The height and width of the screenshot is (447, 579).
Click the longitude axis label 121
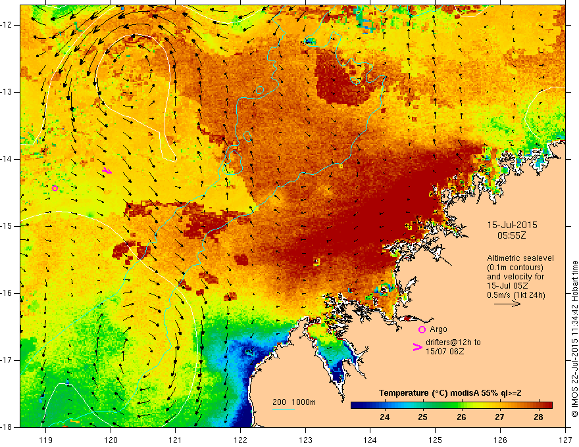(175, 440)
